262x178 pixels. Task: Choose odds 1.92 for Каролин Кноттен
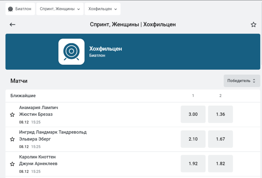pyautogui.click(x=193, y=163)
